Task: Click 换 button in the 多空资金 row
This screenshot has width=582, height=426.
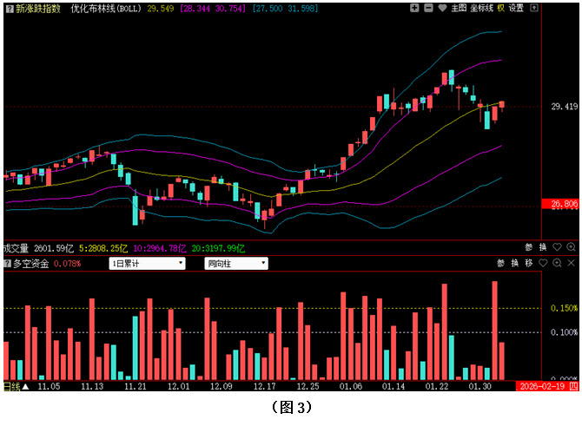Action: [514, 263]
